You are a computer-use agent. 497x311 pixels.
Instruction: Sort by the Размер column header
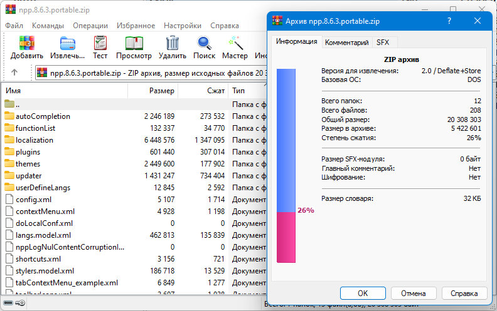tap(152, 91)
